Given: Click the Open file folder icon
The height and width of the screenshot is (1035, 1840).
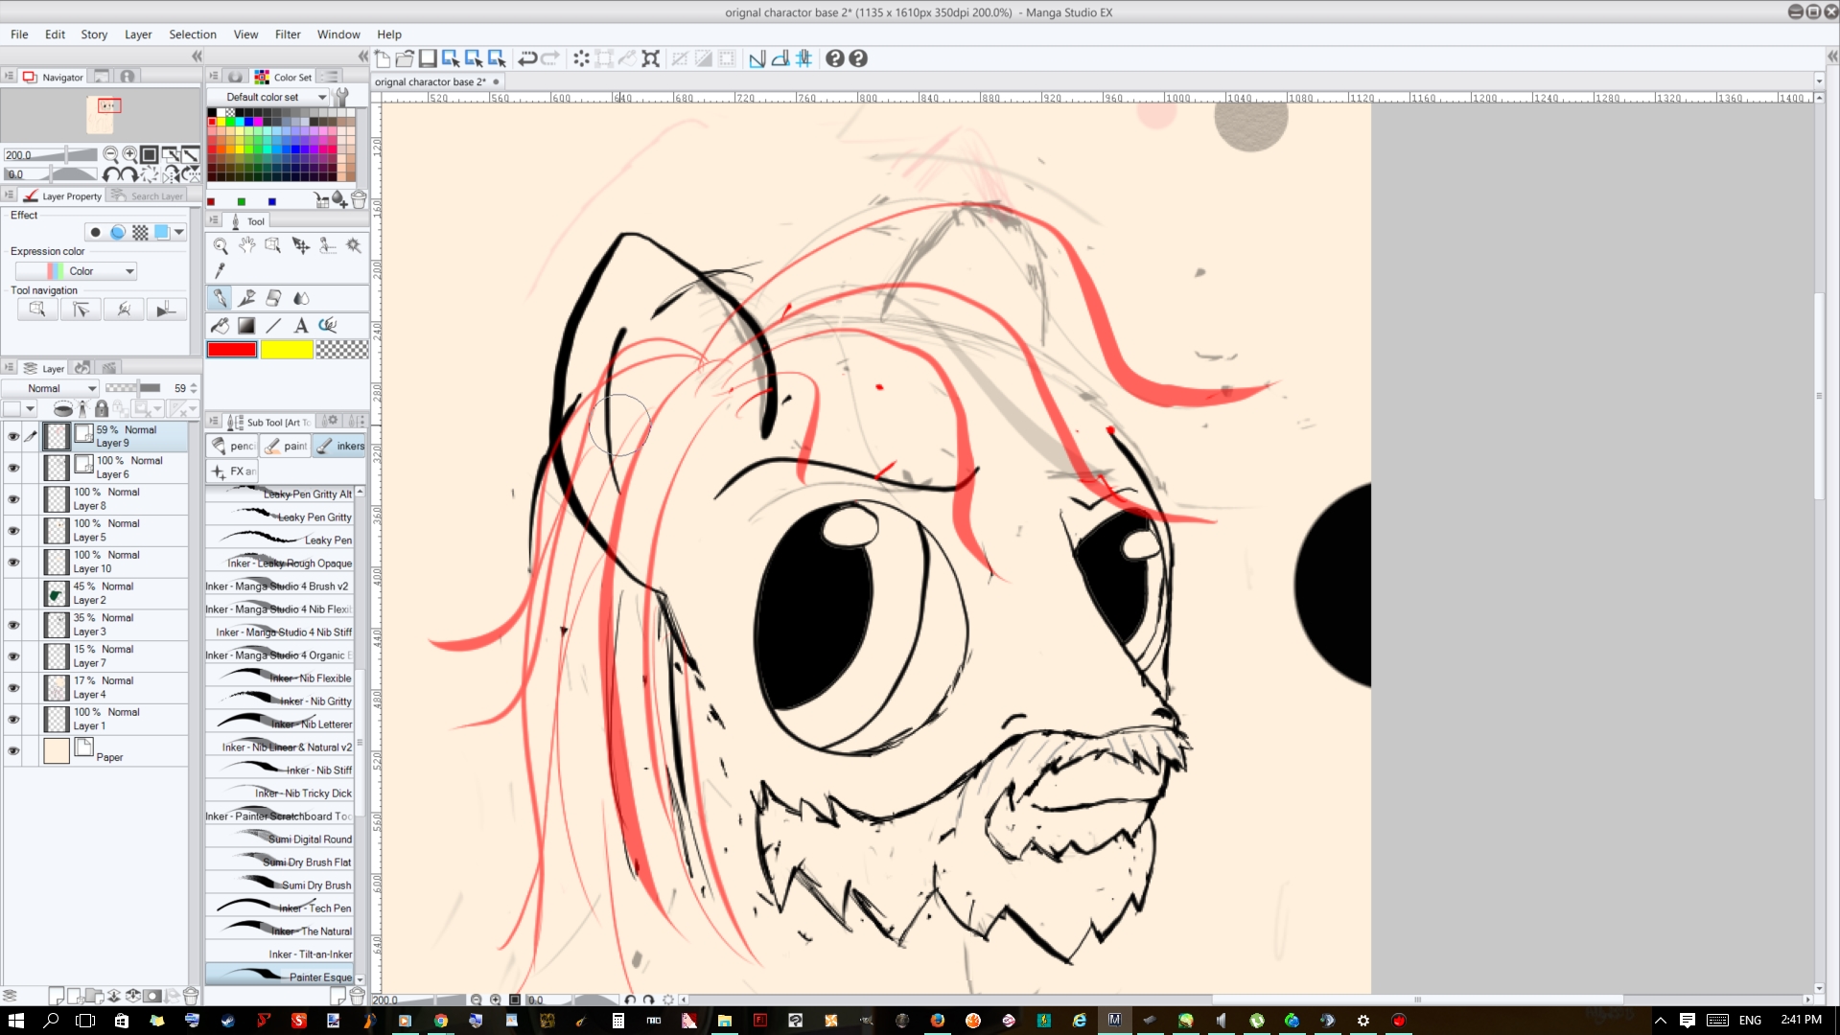Looking at the screenshot, I should (x=405, y=58).
